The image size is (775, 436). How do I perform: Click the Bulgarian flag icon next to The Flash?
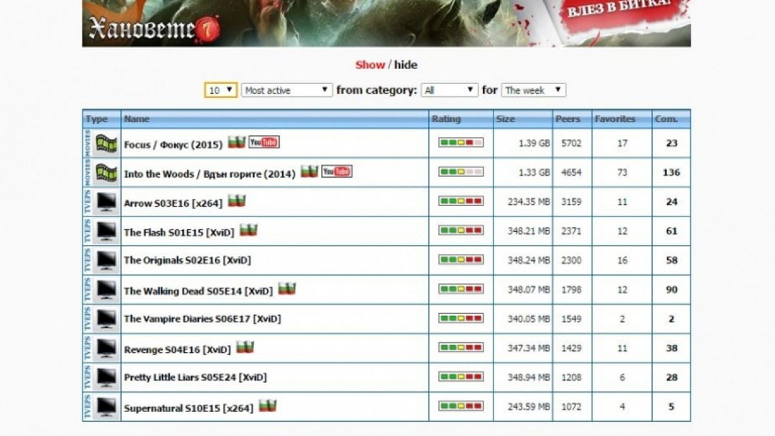pos(249,230)
